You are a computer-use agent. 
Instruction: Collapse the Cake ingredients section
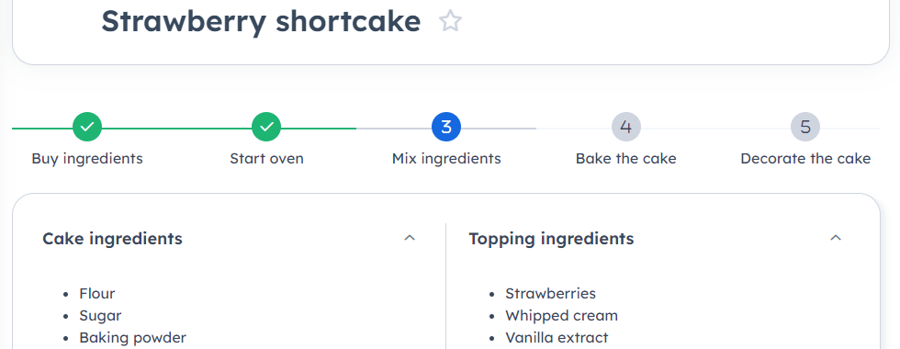410,238
